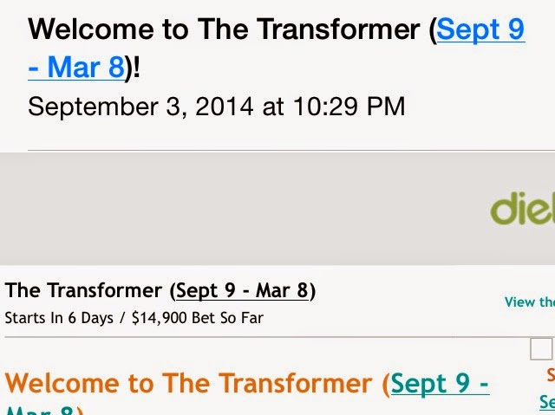The image size is (555, 415).
Task: Click the 'Starts In 6 Days' status text
Action: pyautogui.click(x=59, y=318)
